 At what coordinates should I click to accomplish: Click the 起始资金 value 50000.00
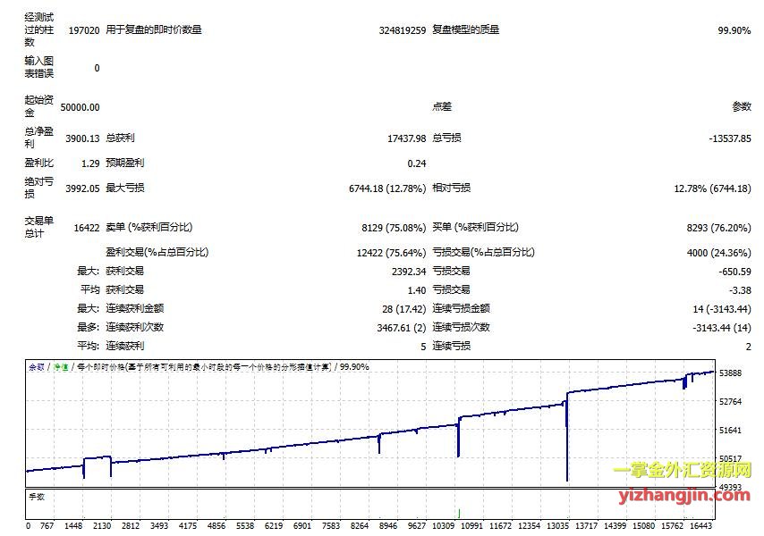click(80, 107)
